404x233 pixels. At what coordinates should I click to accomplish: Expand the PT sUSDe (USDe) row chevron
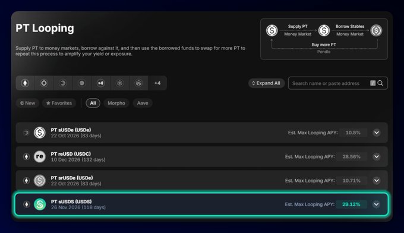pos(377,133)
